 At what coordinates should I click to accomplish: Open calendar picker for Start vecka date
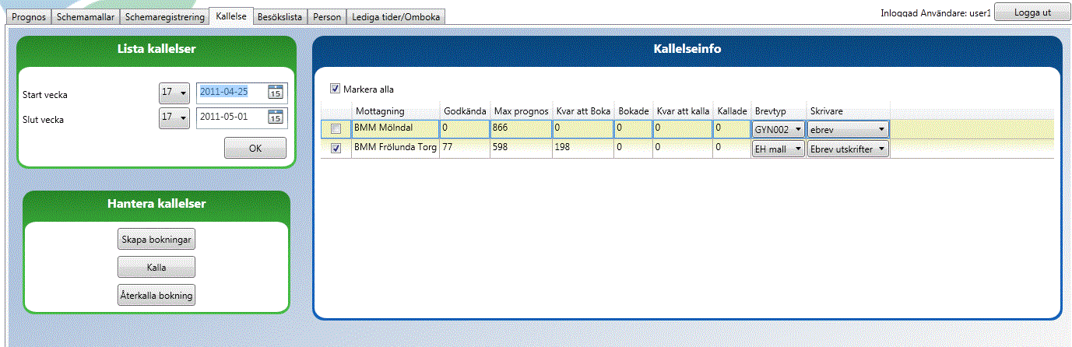coord(276,92)
